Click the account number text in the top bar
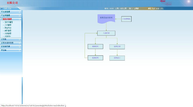193x107 pixels. 109,9
